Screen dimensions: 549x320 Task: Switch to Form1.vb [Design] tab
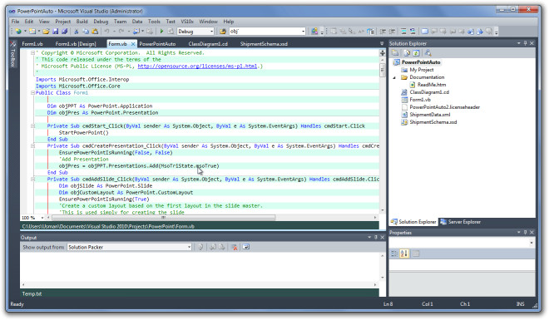76,44
